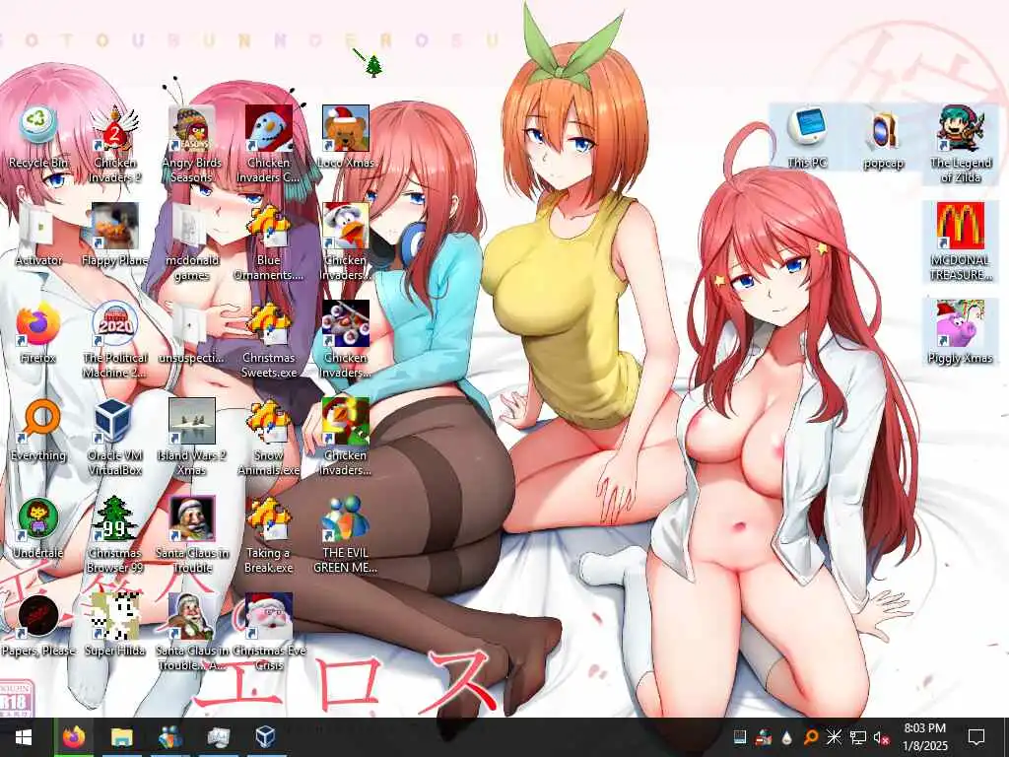Screen dimensions: 1009x757
Task: Open the Angry Birds Seasons shortcut
Action: pos(191,144)
